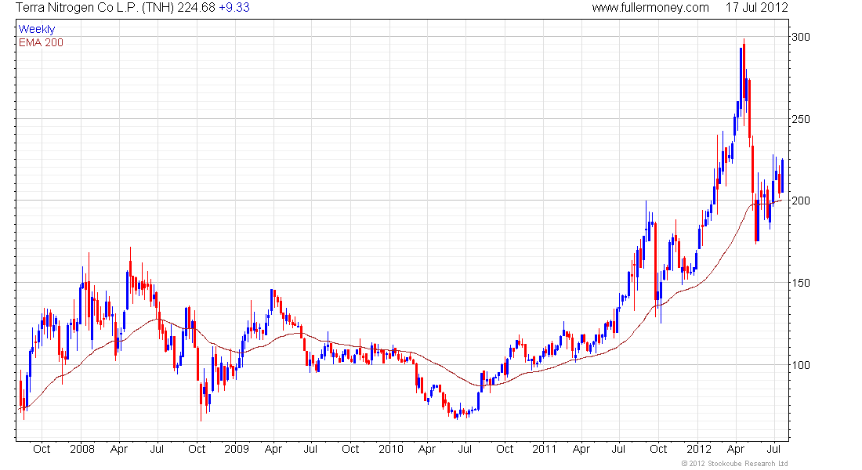The width and height of the screenshot is (862, 470).
Task: Click the 2008 year label on time axis
Action: [82, 449]
